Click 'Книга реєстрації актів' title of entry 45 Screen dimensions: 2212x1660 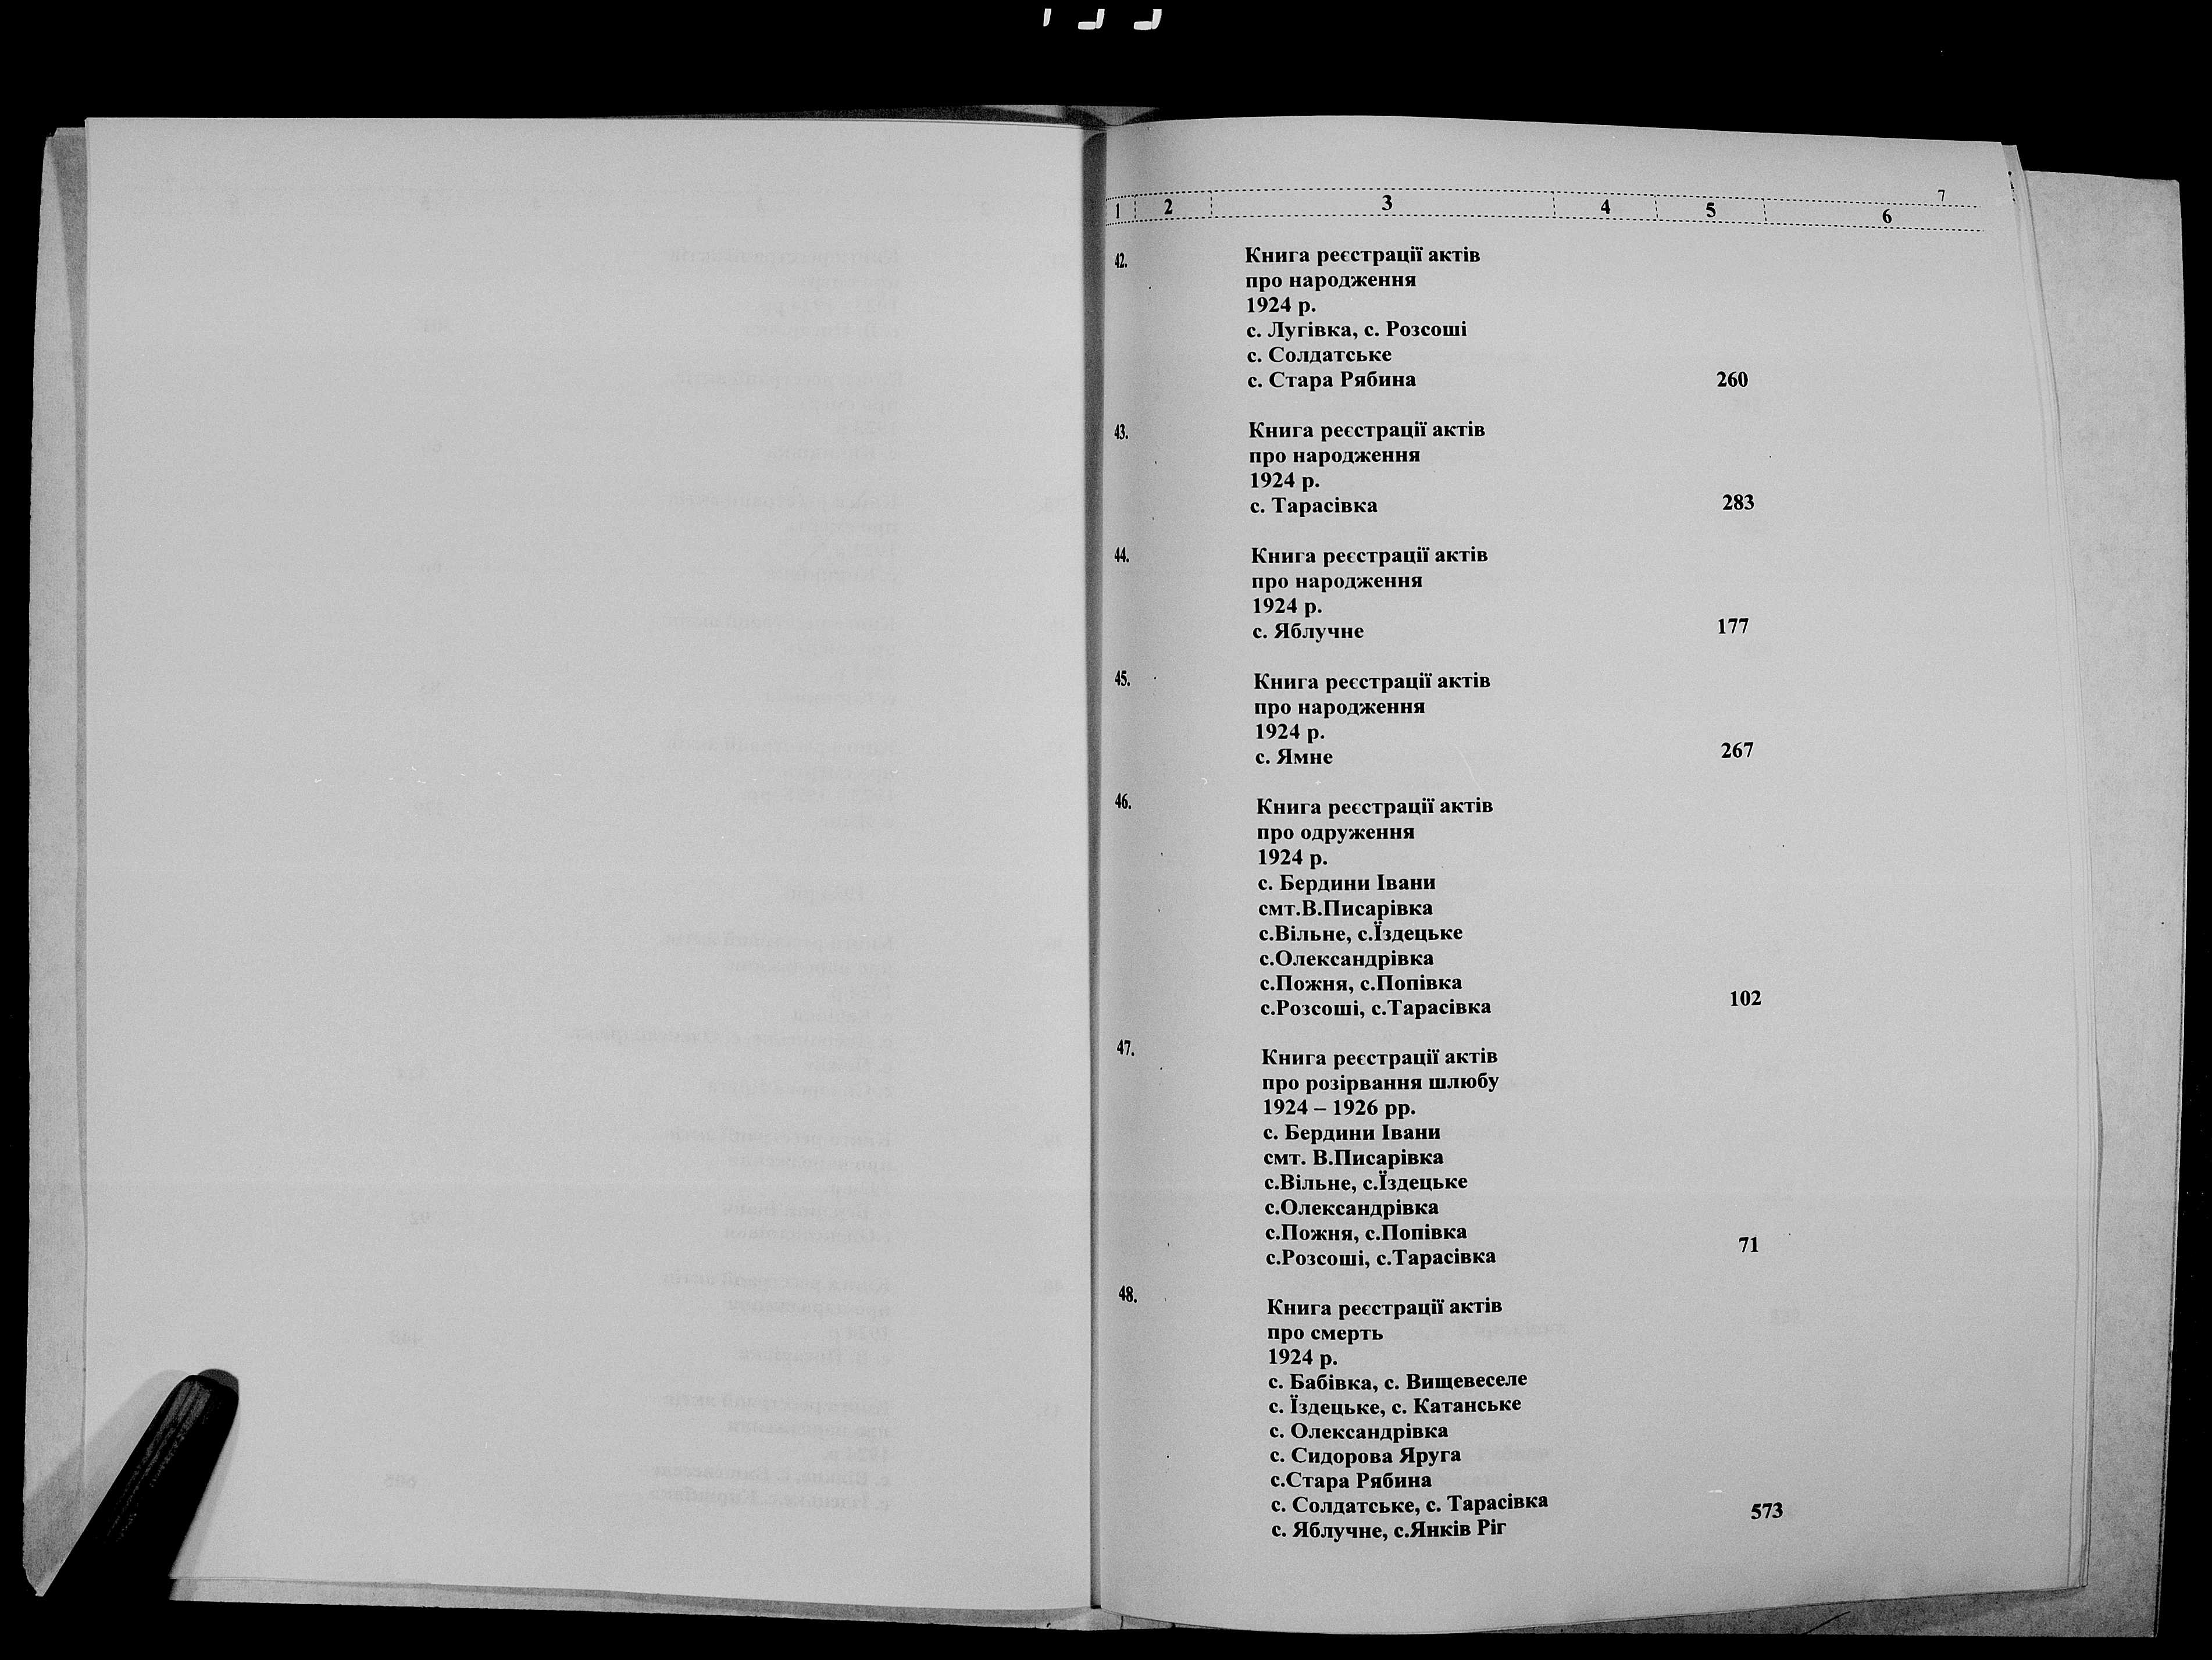pyautogui.click(x=1372, y=682)
